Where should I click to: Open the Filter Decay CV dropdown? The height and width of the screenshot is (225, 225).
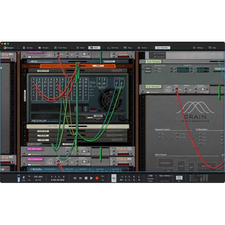(202, 69)
